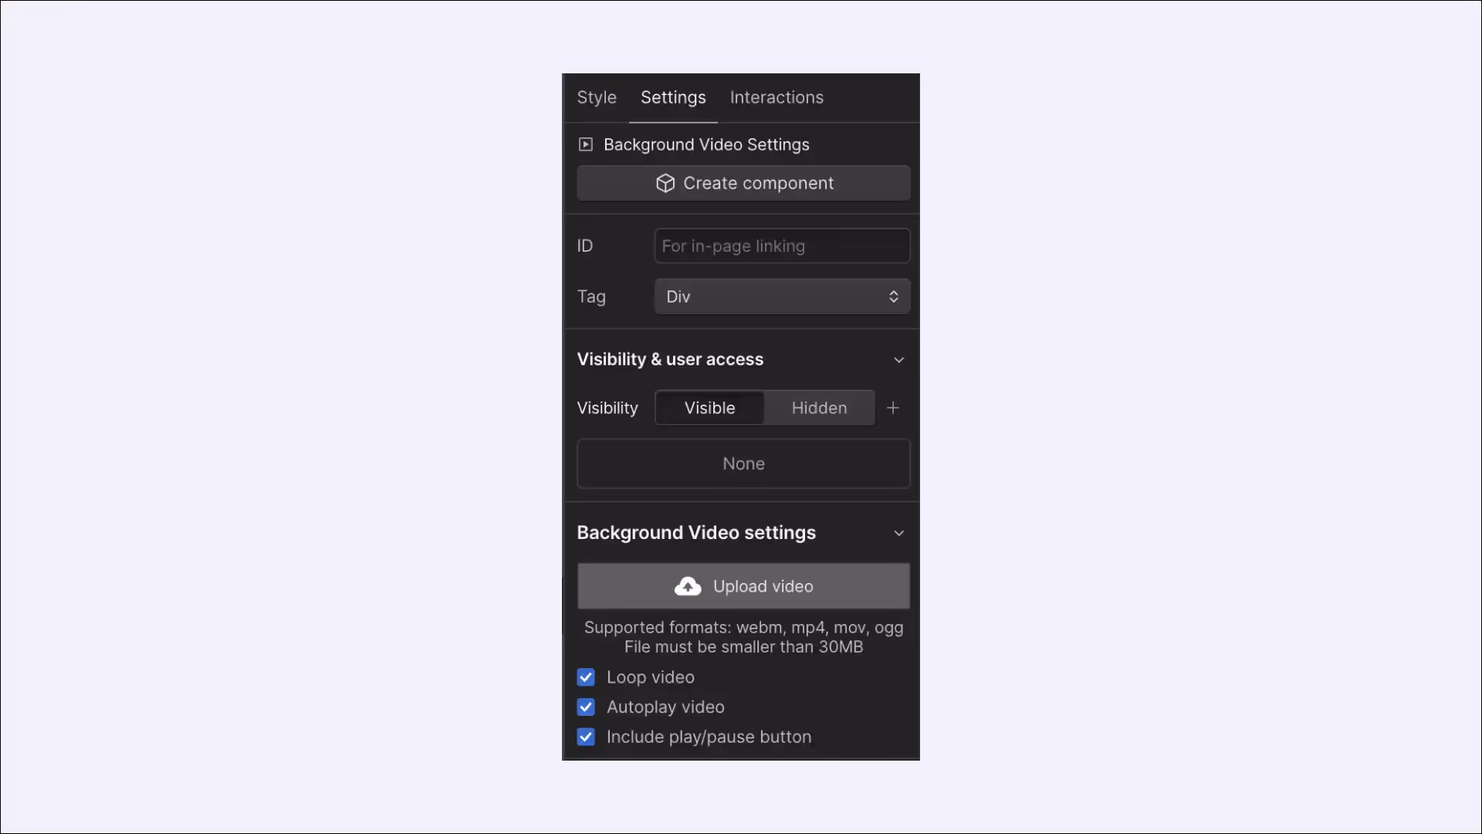Viewport: 1482px width, 834px height.
Task: Click the Tag dropdown up-down arrows
Action: pos(893,297)
